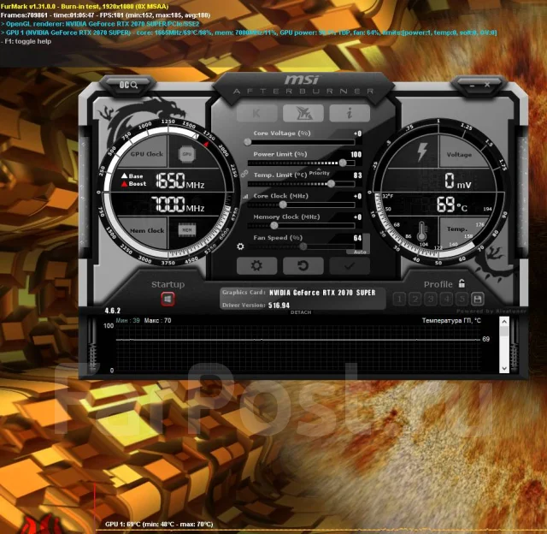
Task: Click the 7000 MHz memory clock readout
Action: pos(178,205)
